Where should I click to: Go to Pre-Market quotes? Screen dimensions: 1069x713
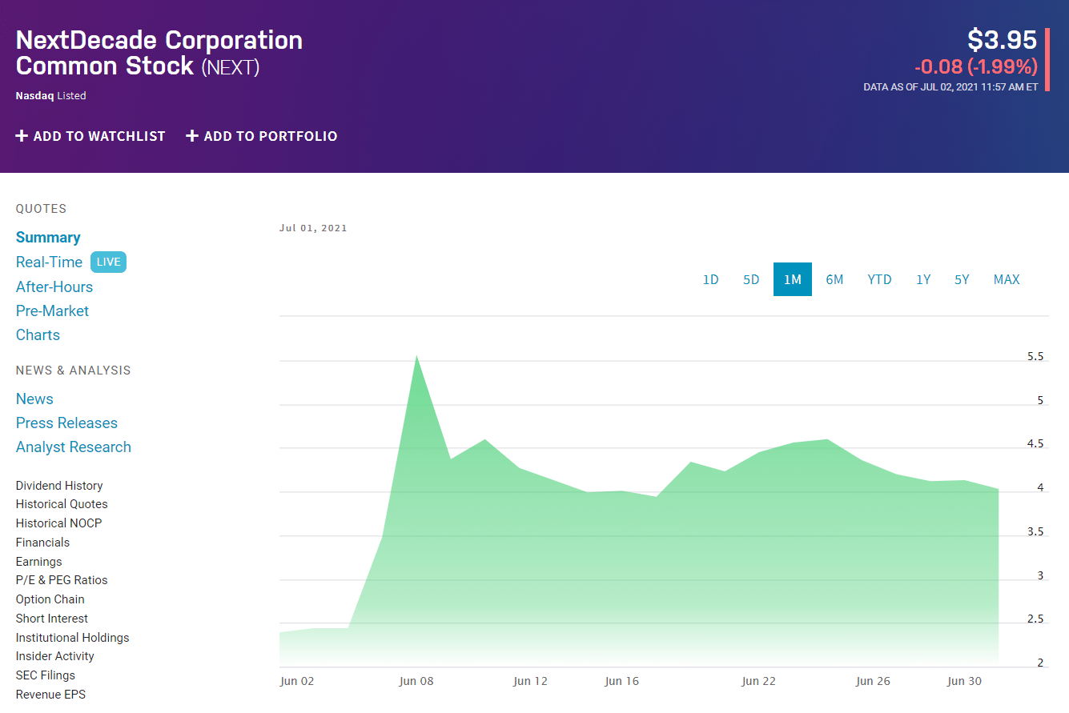(52, 310)
